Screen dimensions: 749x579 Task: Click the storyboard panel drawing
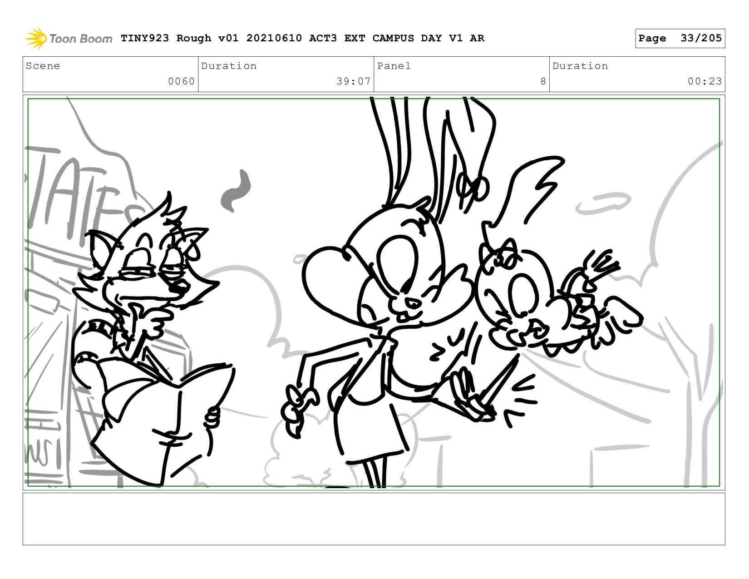[374, 292]
